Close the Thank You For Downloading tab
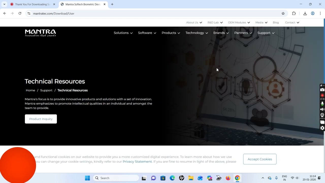 tap(54, 4)
